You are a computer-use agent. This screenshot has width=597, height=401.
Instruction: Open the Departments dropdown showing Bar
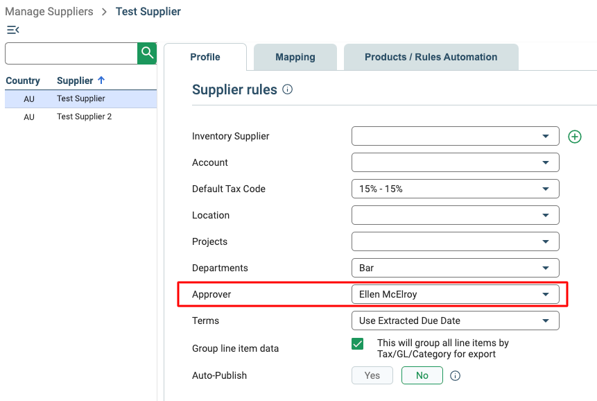tap(456, 268)
